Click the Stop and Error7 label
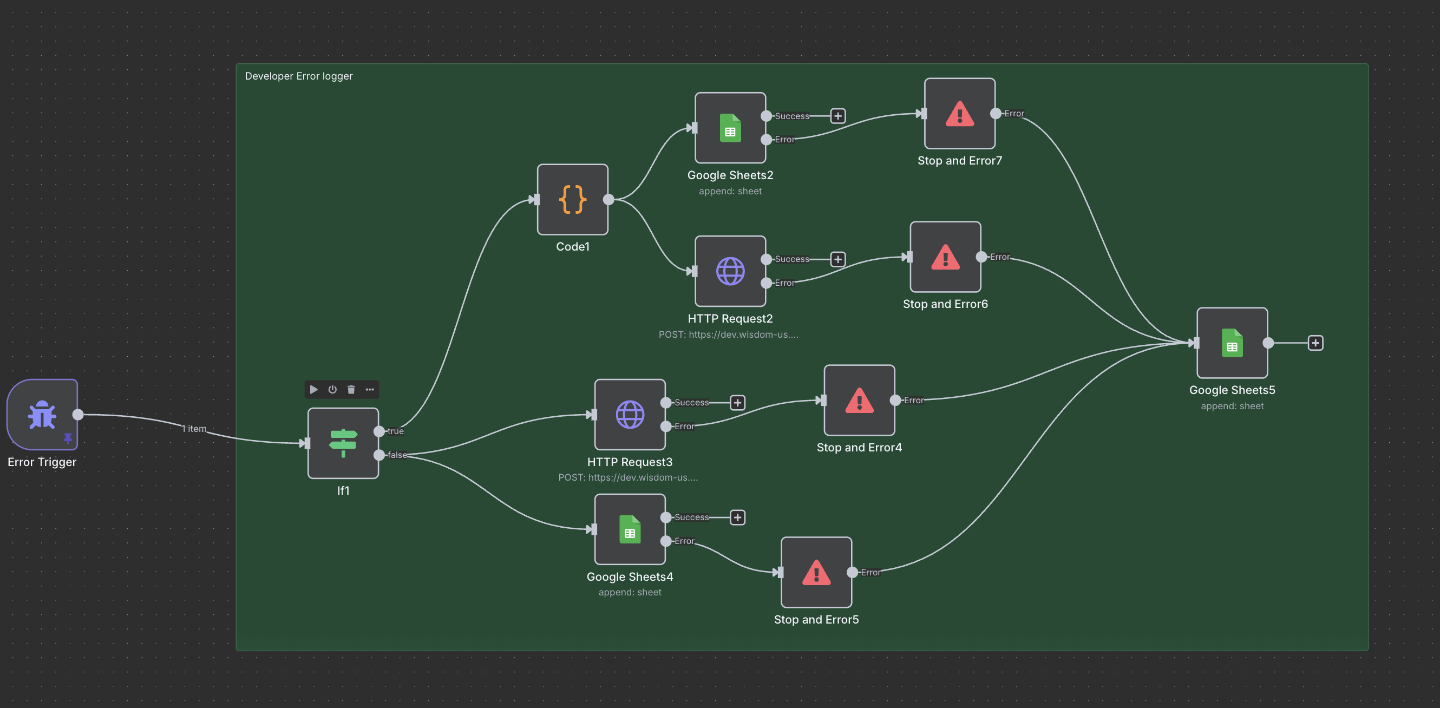 960,160
